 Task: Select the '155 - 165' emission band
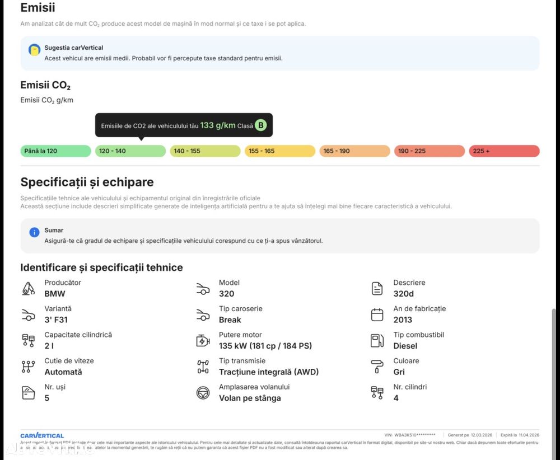tap(280, 151)
